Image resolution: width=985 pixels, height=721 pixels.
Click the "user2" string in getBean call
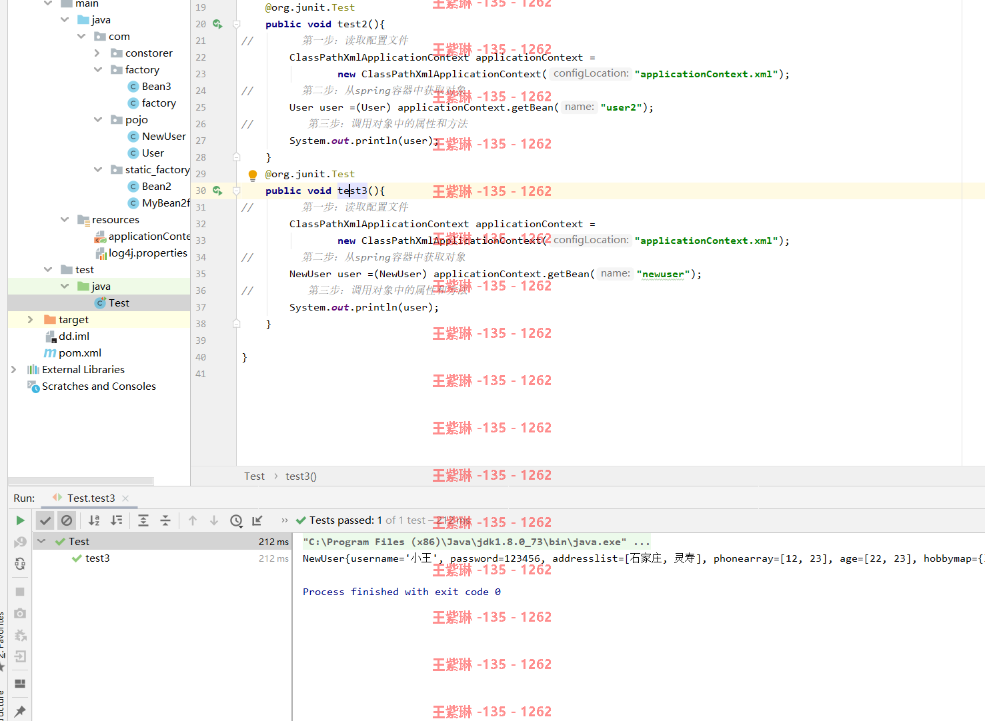(x=621, y=107)
